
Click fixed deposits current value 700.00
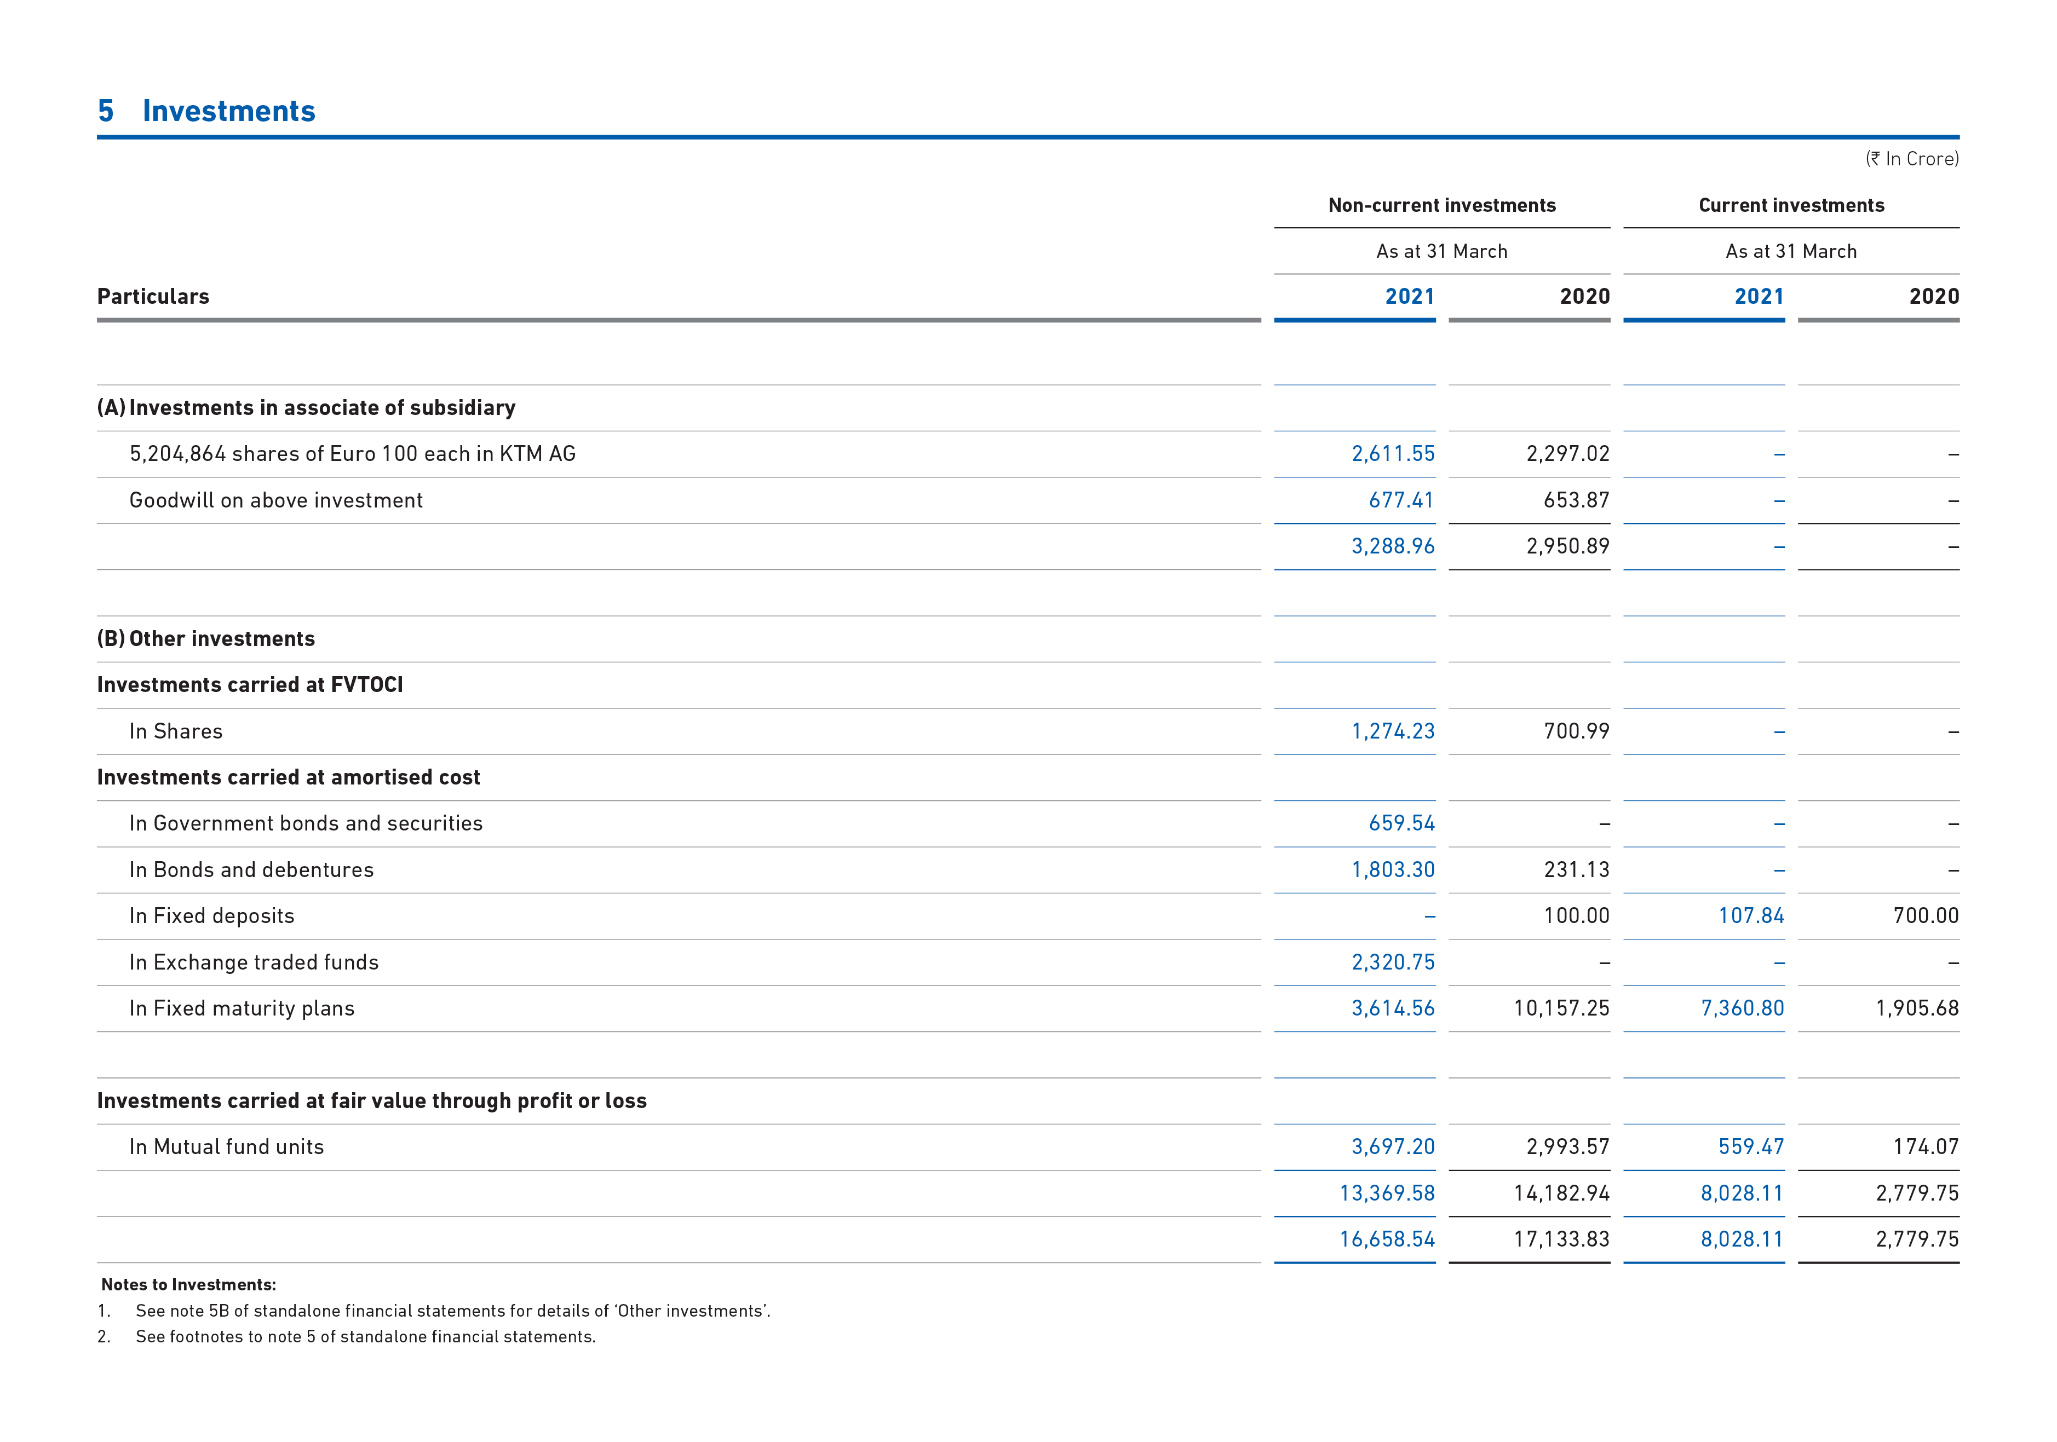pos(1926,916)
